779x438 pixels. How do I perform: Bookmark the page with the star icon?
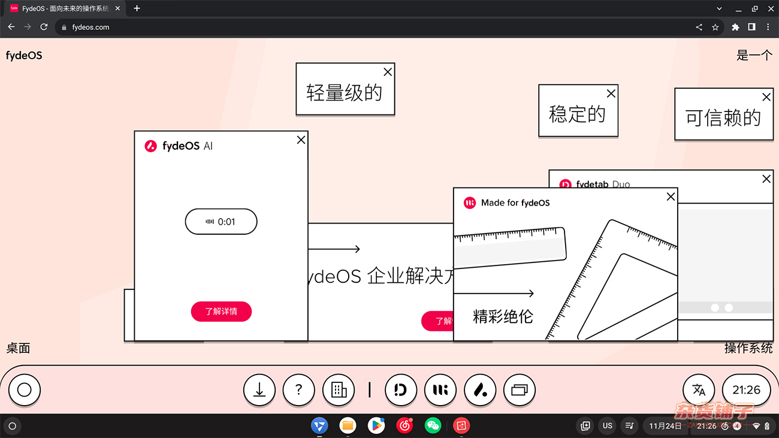tap(715, 27)
